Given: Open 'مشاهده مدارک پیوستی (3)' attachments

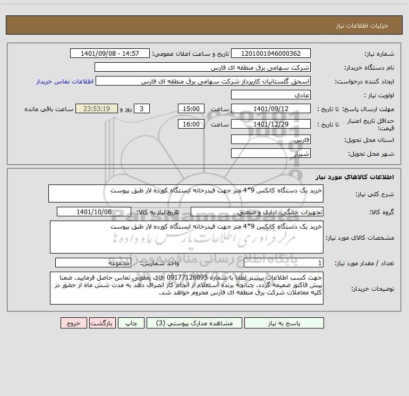Looking at the screenshot, I should coord(194,323).
